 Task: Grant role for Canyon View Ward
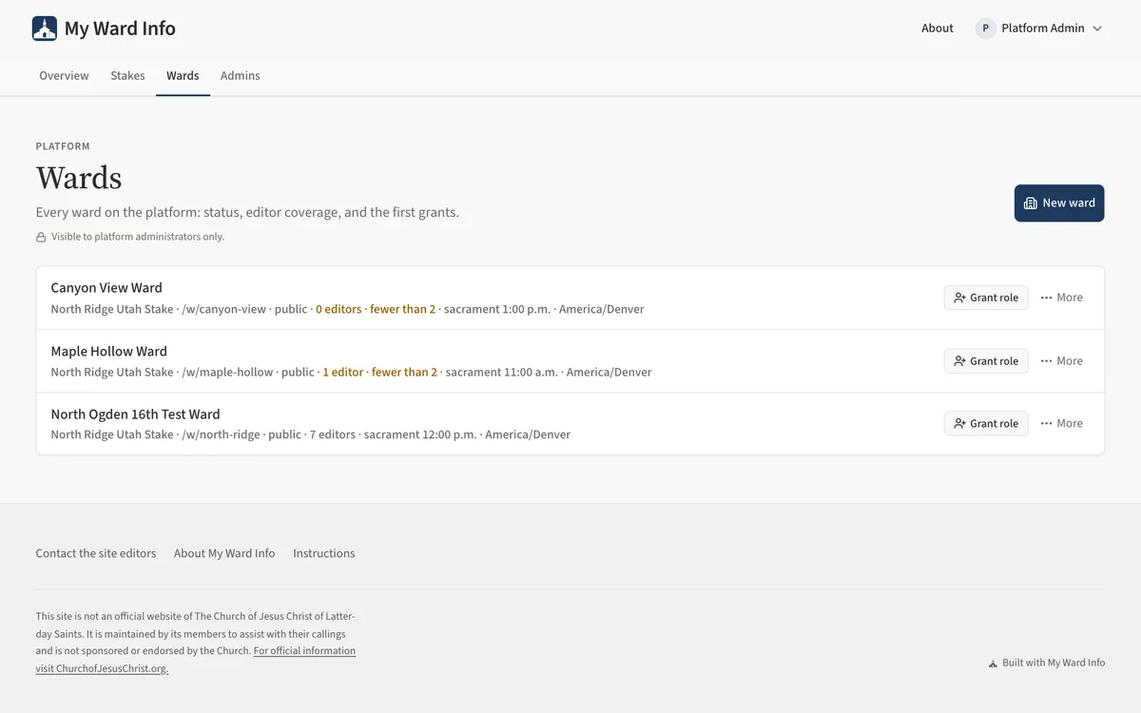pos(986,298)
